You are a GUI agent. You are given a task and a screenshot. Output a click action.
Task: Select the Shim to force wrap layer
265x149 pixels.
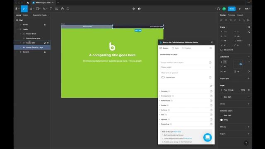tap(33, 38)
